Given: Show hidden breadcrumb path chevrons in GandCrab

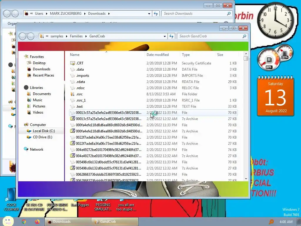Looking at the screenshot, I should [47, 36].
